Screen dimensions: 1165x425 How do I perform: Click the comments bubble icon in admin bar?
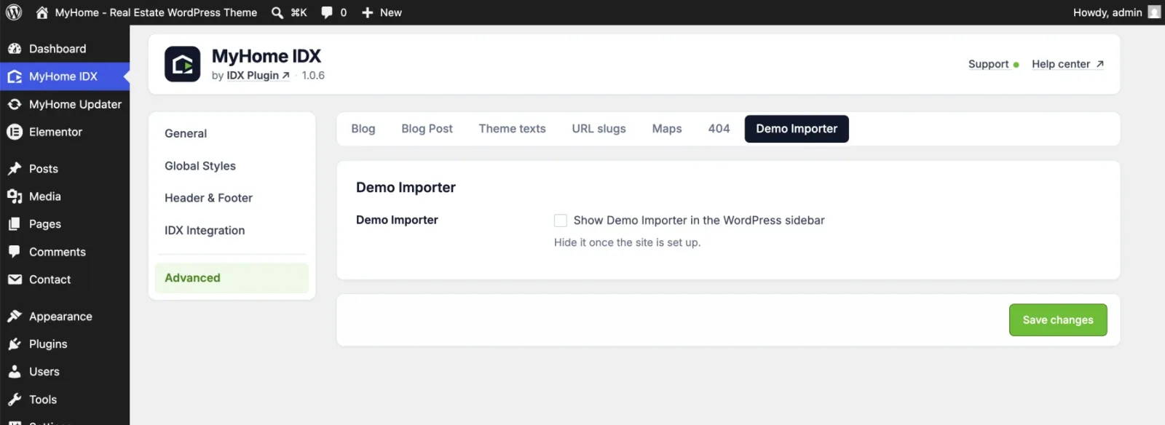[327, 12]
